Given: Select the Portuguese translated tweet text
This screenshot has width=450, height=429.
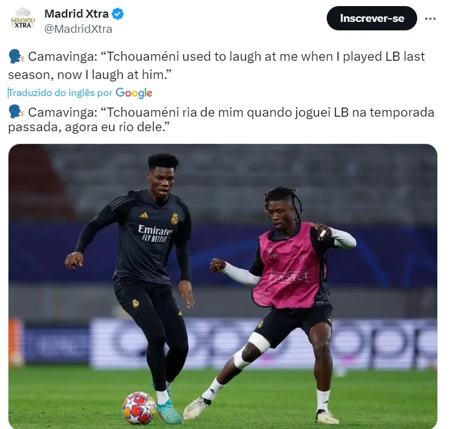Looking at the screenshot, I should pos(221,120).
